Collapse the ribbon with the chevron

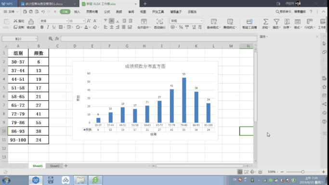[x=324, y=12]
